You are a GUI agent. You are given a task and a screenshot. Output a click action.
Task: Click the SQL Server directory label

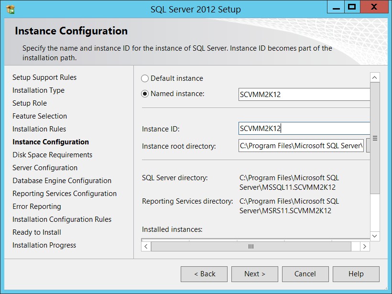coord(175,178)
